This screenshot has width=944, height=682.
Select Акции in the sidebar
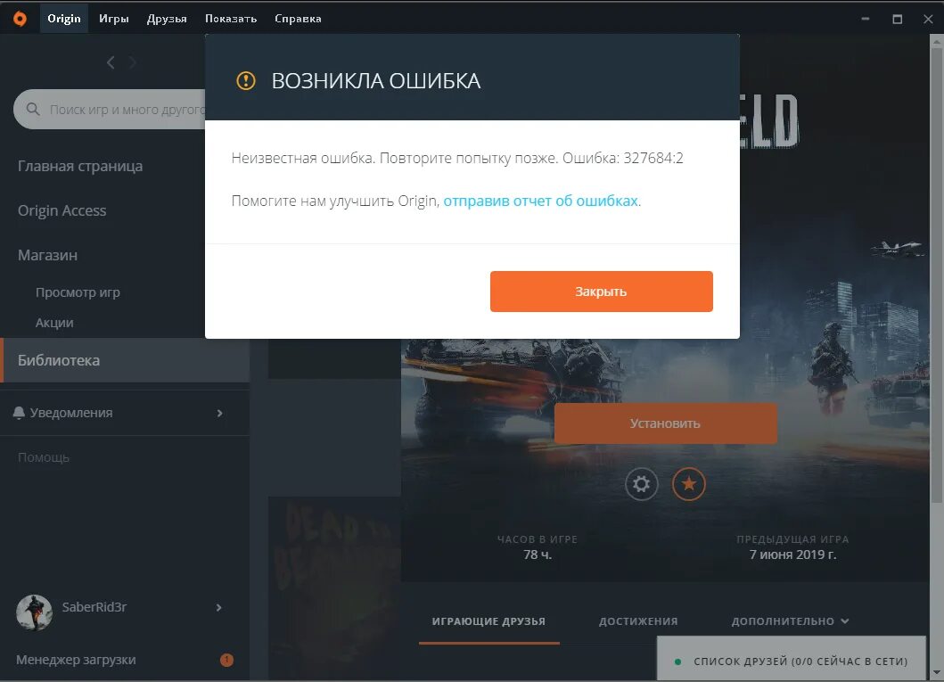(54, 323)
